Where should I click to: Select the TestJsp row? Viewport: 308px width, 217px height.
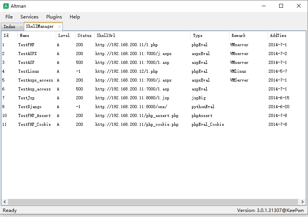(26, 98)
